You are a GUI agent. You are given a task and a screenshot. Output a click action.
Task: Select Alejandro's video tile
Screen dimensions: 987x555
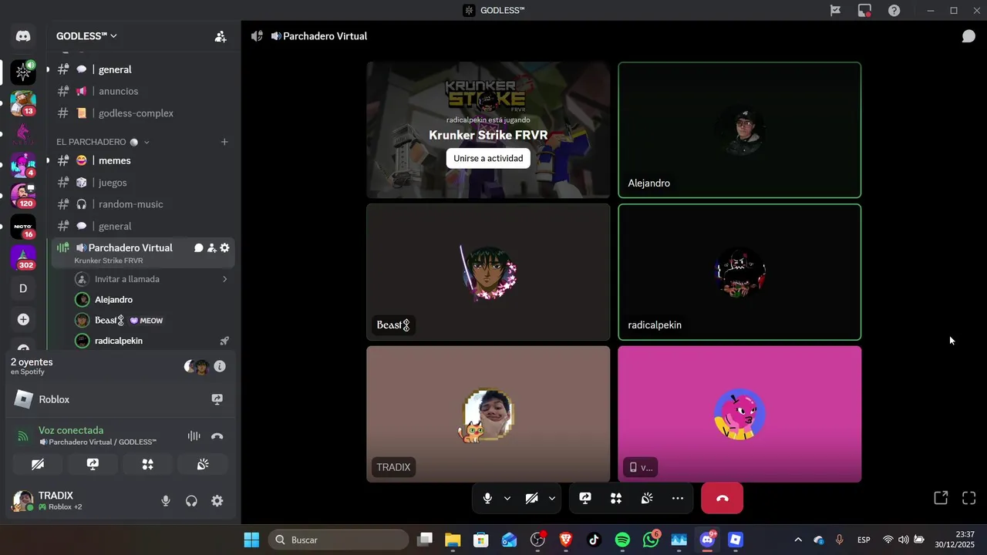[x=739, y=130]
